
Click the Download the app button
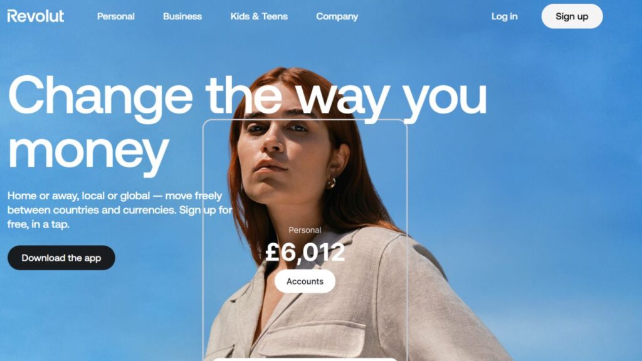click(x=61, y=258)
